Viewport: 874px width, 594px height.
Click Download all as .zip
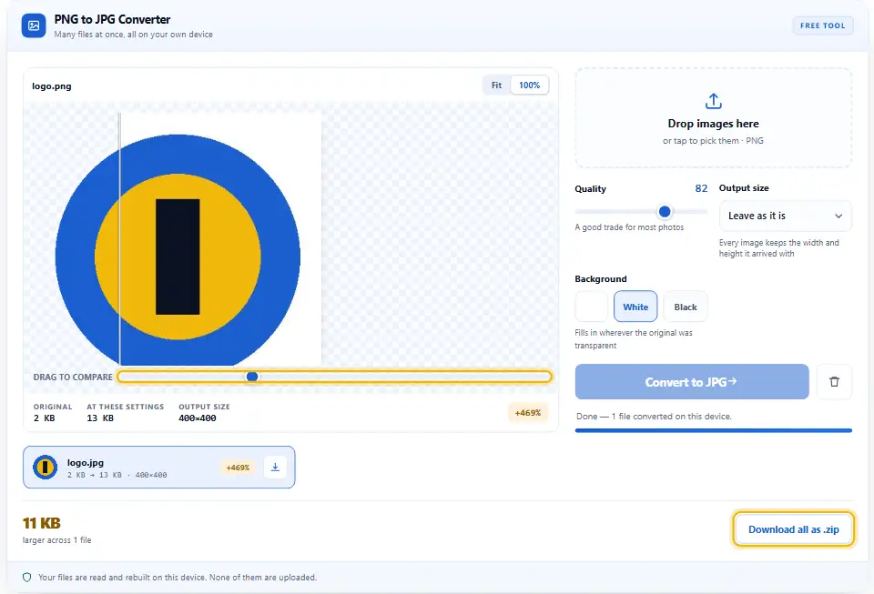click(x=793, y=529)
